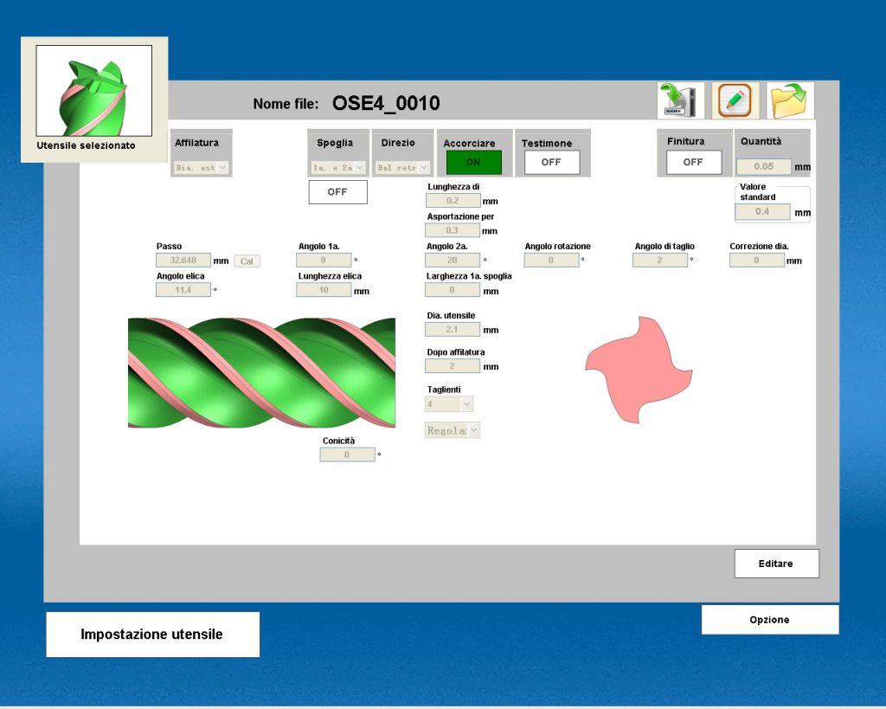Click the Valore standard input field
The image size is (886, 709).
point(762,211)
